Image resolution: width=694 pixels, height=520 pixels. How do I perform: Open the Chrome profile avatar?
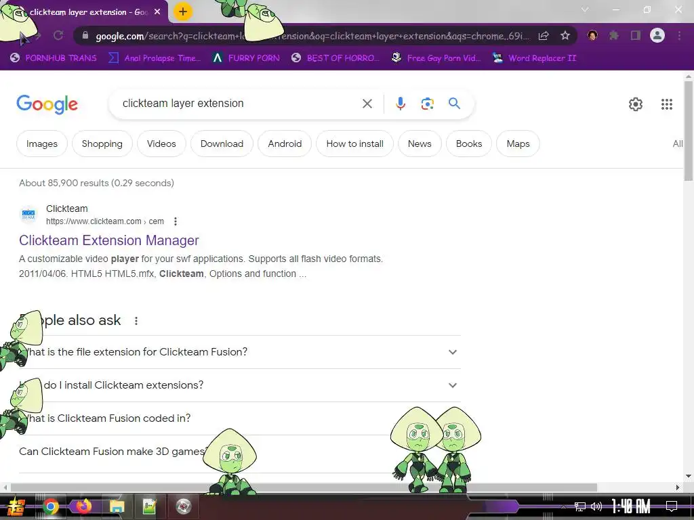click(x=657, y=35)
